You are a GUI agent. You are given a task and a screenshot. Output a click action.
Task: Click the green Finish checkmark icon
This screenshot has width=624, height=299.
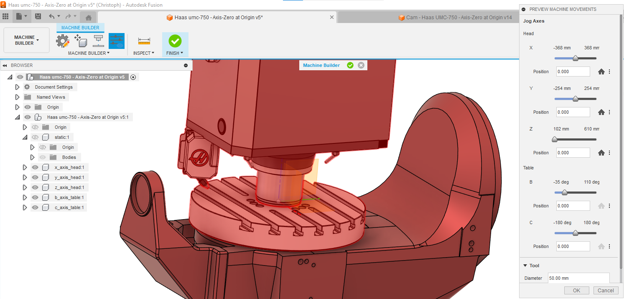(175, 41)
